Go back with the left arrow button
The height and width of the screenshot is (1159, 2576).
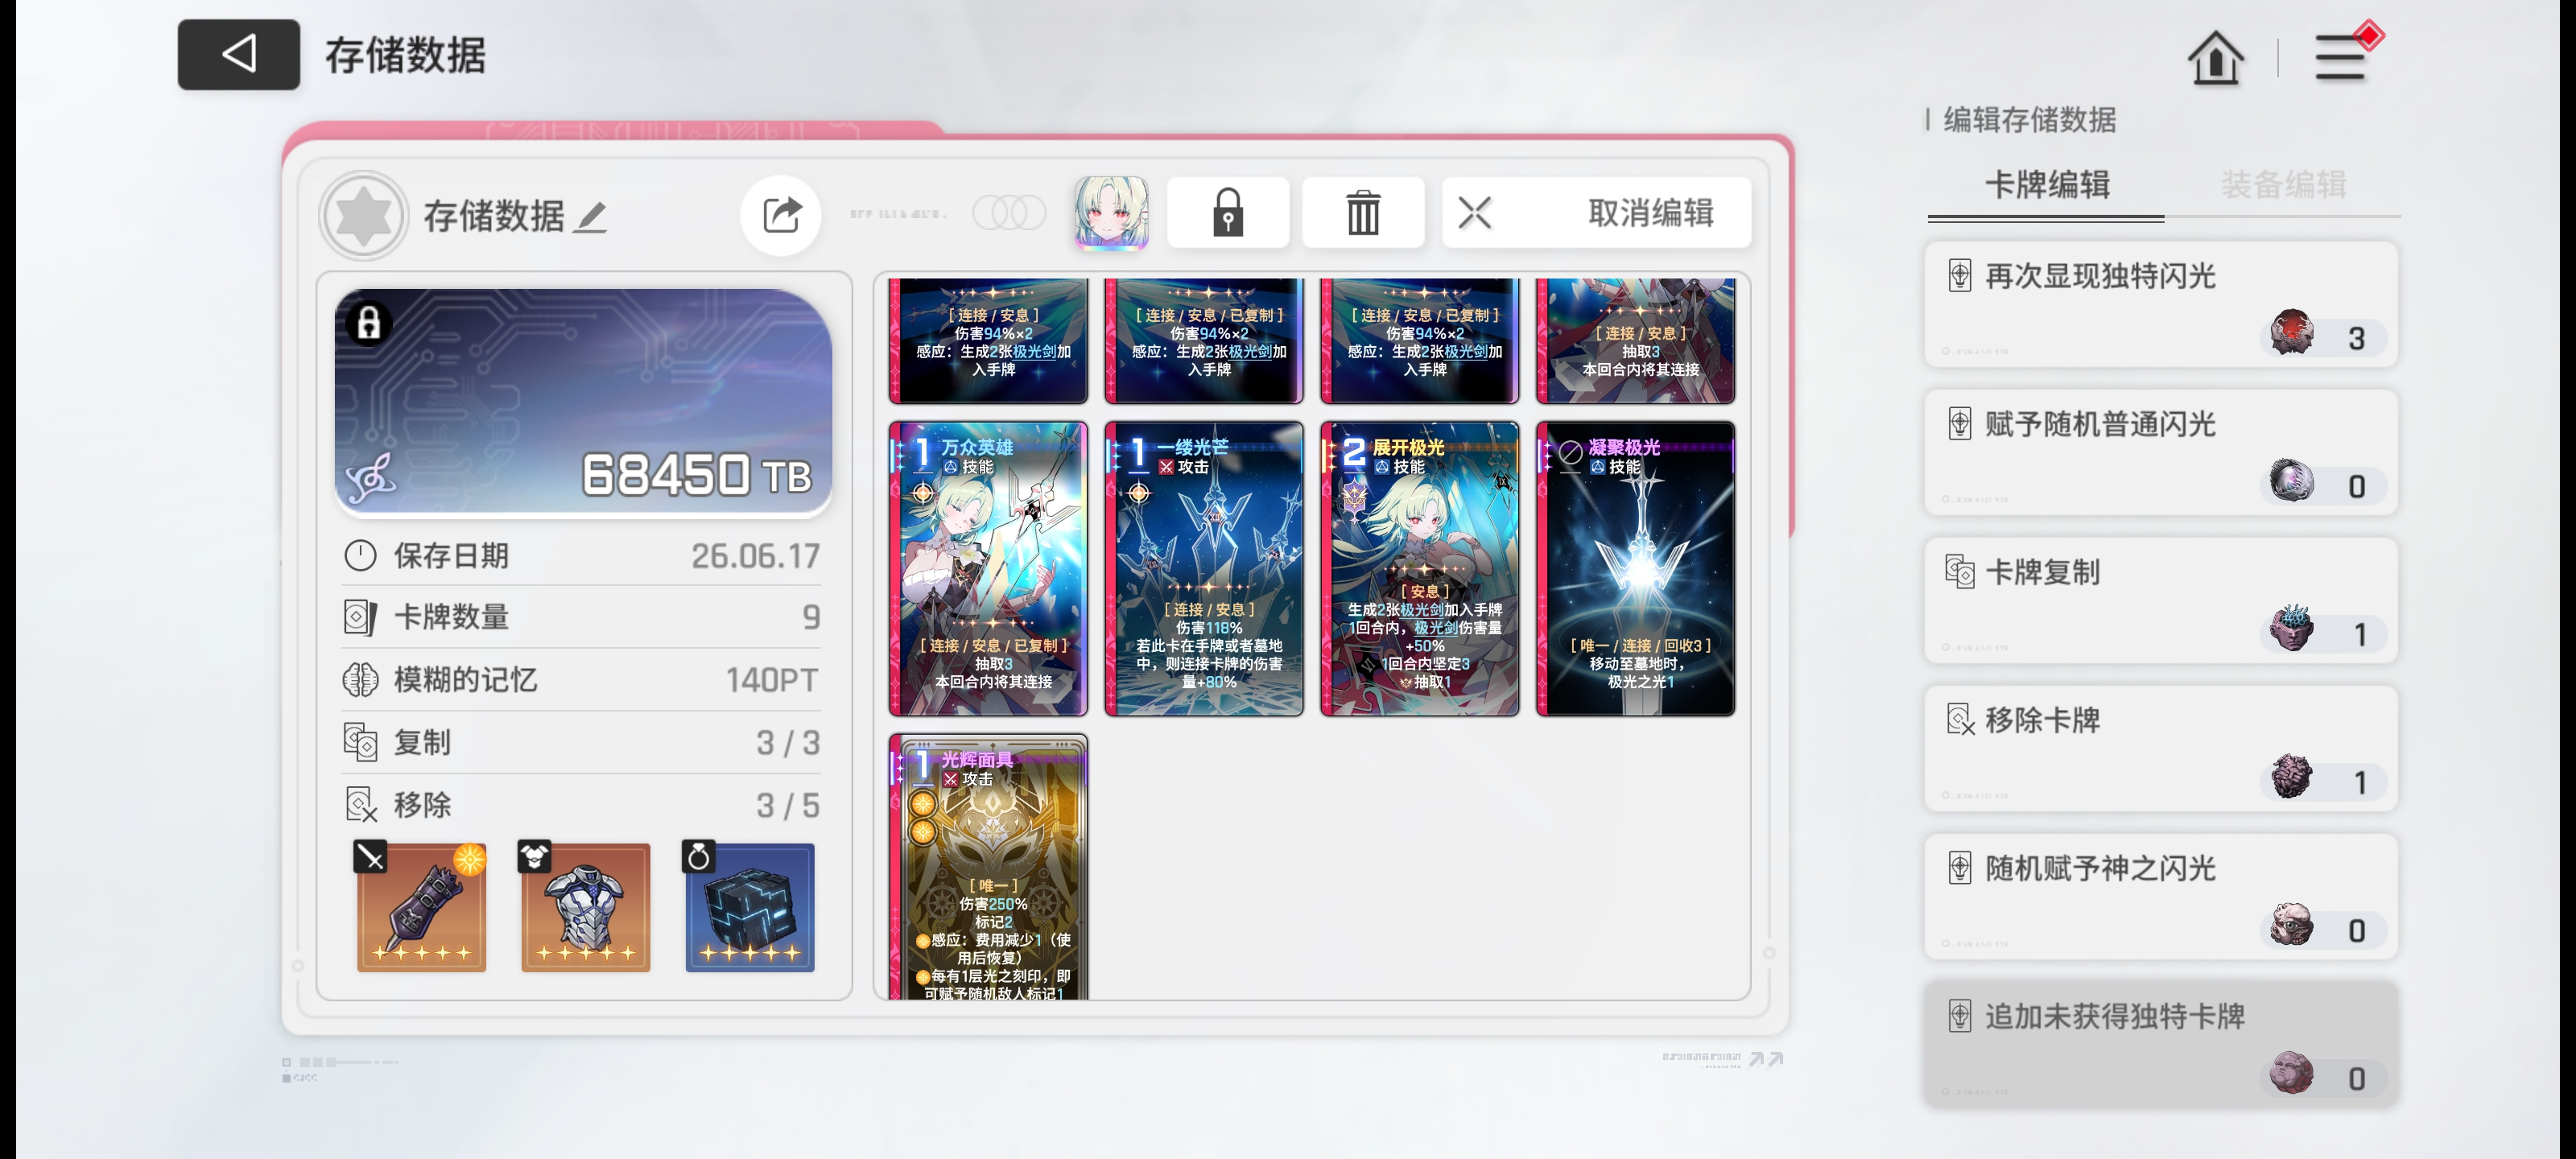(238, 54)
